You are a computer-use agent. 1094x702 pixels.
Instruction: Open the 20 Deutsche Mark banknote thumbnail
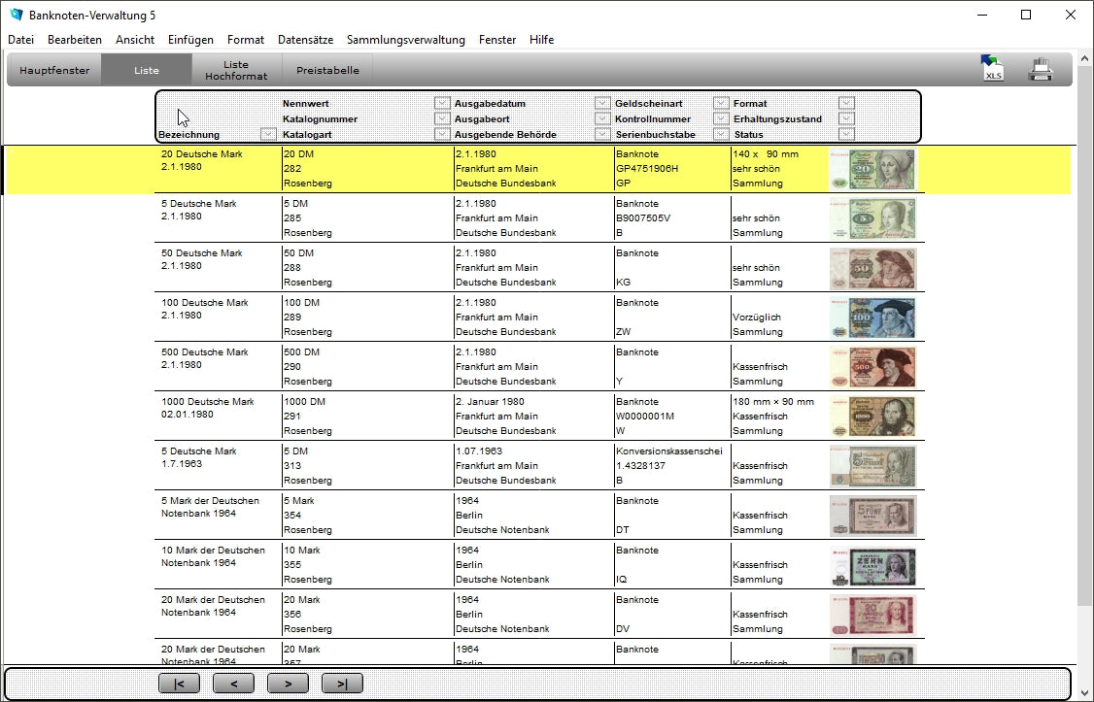click(x=872, y=169)
